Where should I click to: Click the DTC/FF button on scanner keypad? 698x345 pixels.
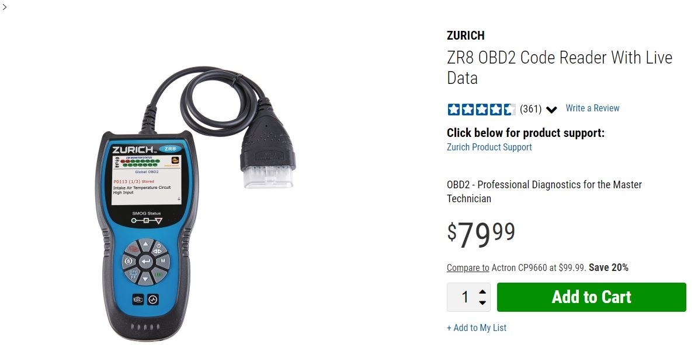133,274
